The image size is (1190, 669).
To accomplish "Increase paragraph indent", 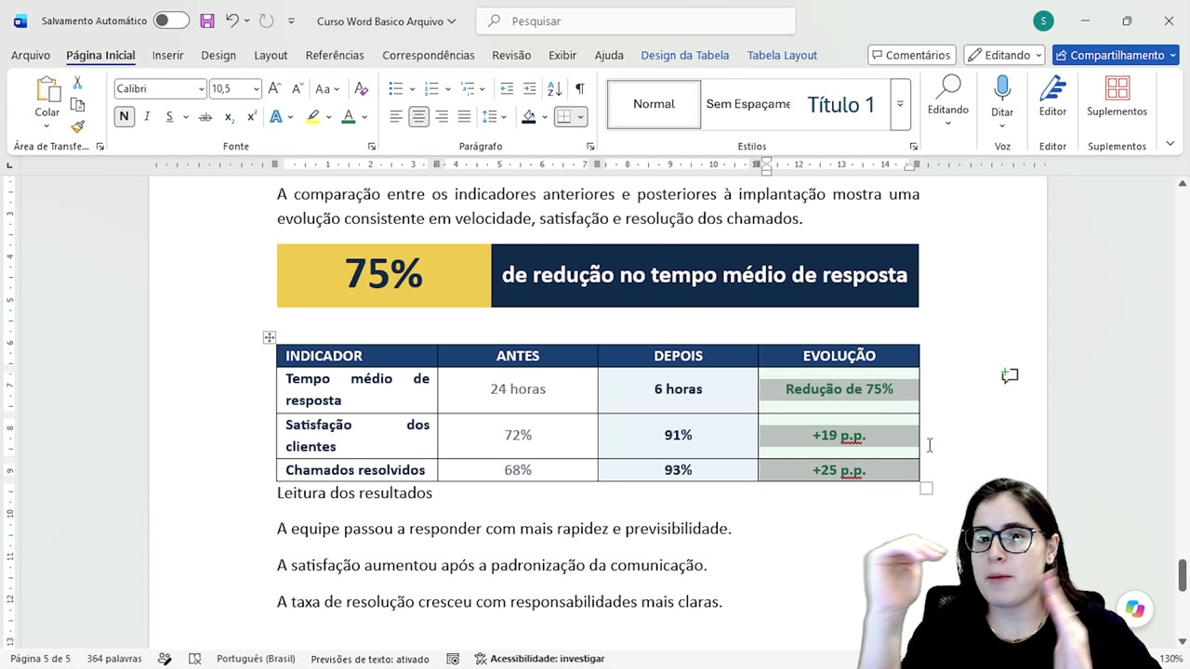I will point(529,89).
